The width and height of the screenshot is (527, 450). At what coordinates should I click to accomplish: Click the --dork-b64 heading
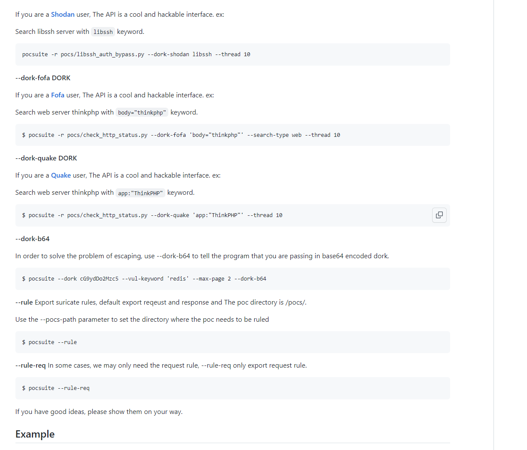pos(32,239)
